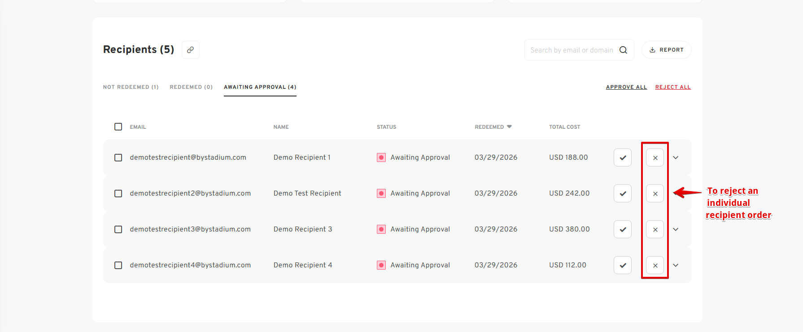Image resolution: width=803 pixels, height=332 pixels.
Task: Expand Demo Recipient 4 row details
Action: (676, 265)
